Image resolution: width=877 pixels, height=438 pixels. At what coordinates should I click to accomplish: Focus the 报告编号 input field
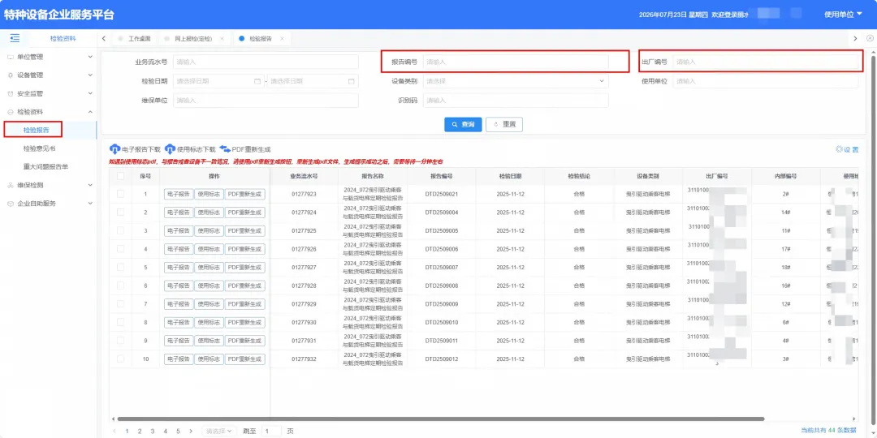point(515,62)
